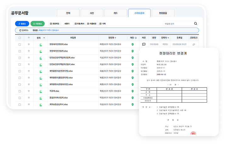225x144 pixels.
Task: Star the 현장대리인선임계.xlsx file
Action: pos(29,51)
